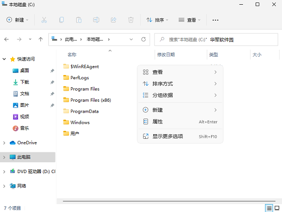Click the horizontal scrollbar at bottom
The image size is (282, 212).
tap(169, 201)
